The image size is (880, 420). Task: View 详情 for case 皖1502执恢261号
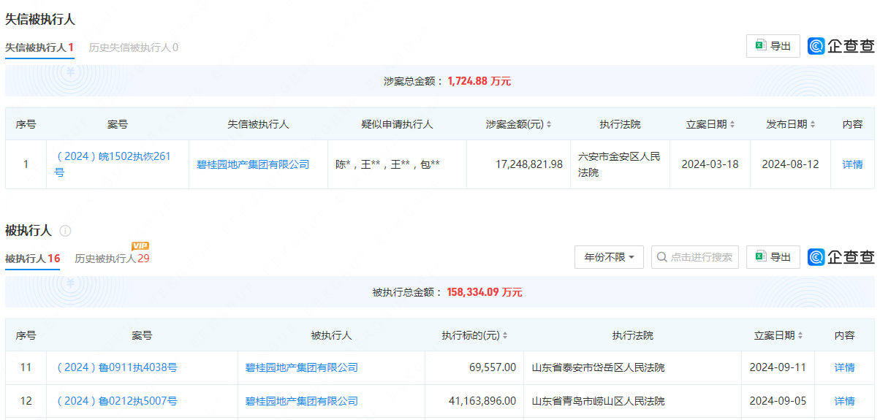[852, 164]
